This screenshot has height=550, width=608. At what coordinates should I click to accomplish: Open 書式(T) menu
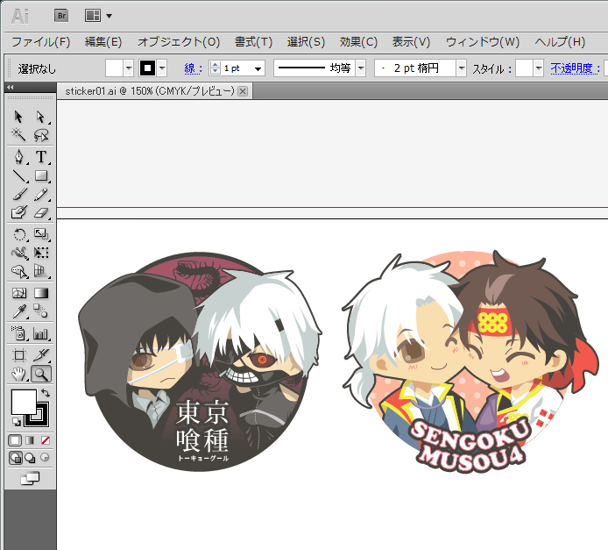pos(253,41)
